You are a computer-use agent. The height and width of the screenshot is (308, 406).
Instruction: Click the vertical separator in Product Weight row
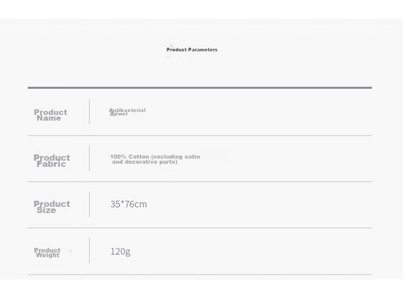click(x=89, y=251)
